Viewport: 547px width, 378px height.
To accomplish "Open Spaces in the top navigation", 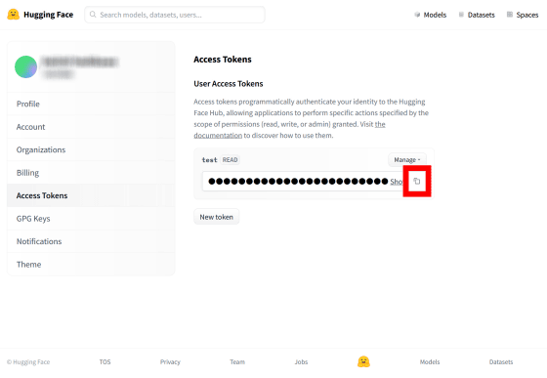I will point(523,15).
